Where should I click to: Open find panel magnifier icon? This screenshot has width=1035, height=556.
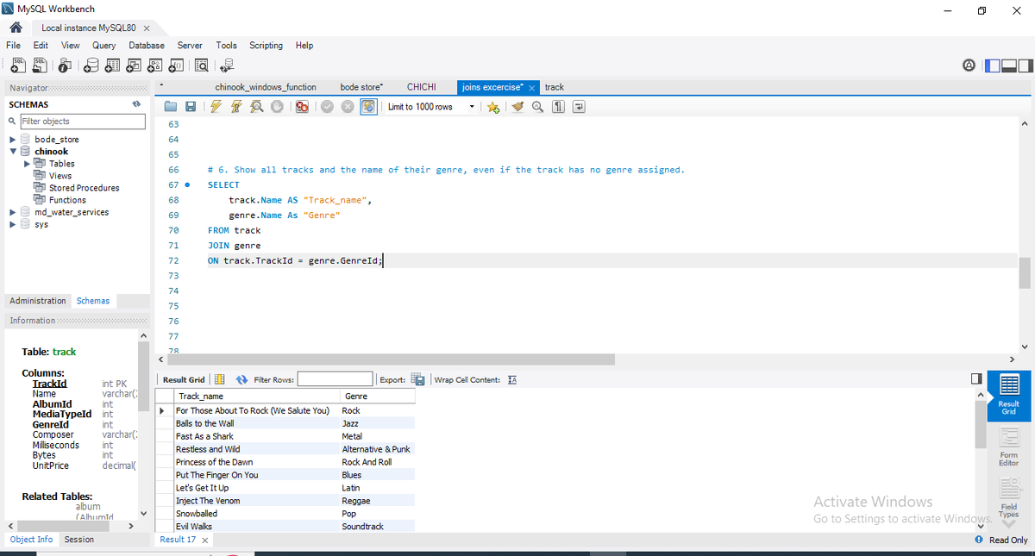click(537, 107)
